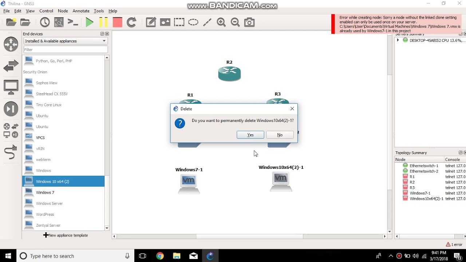Select the Draw line tool

click(x=207, y=23)
